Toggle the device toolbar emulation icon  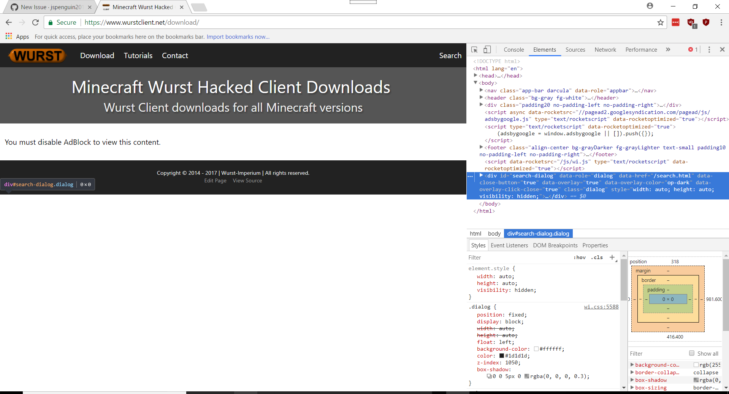coord(487,49)
